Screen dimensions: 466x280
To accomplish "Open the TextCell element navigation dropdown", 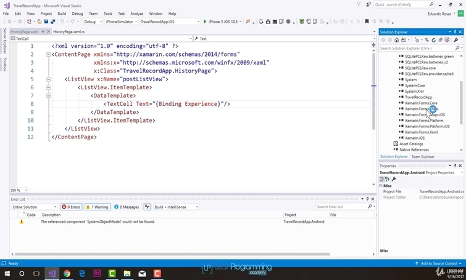I will pos(101,39).
